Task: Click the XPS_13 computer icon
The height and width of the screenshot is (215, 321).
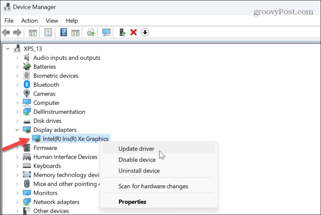Action: 17,49
